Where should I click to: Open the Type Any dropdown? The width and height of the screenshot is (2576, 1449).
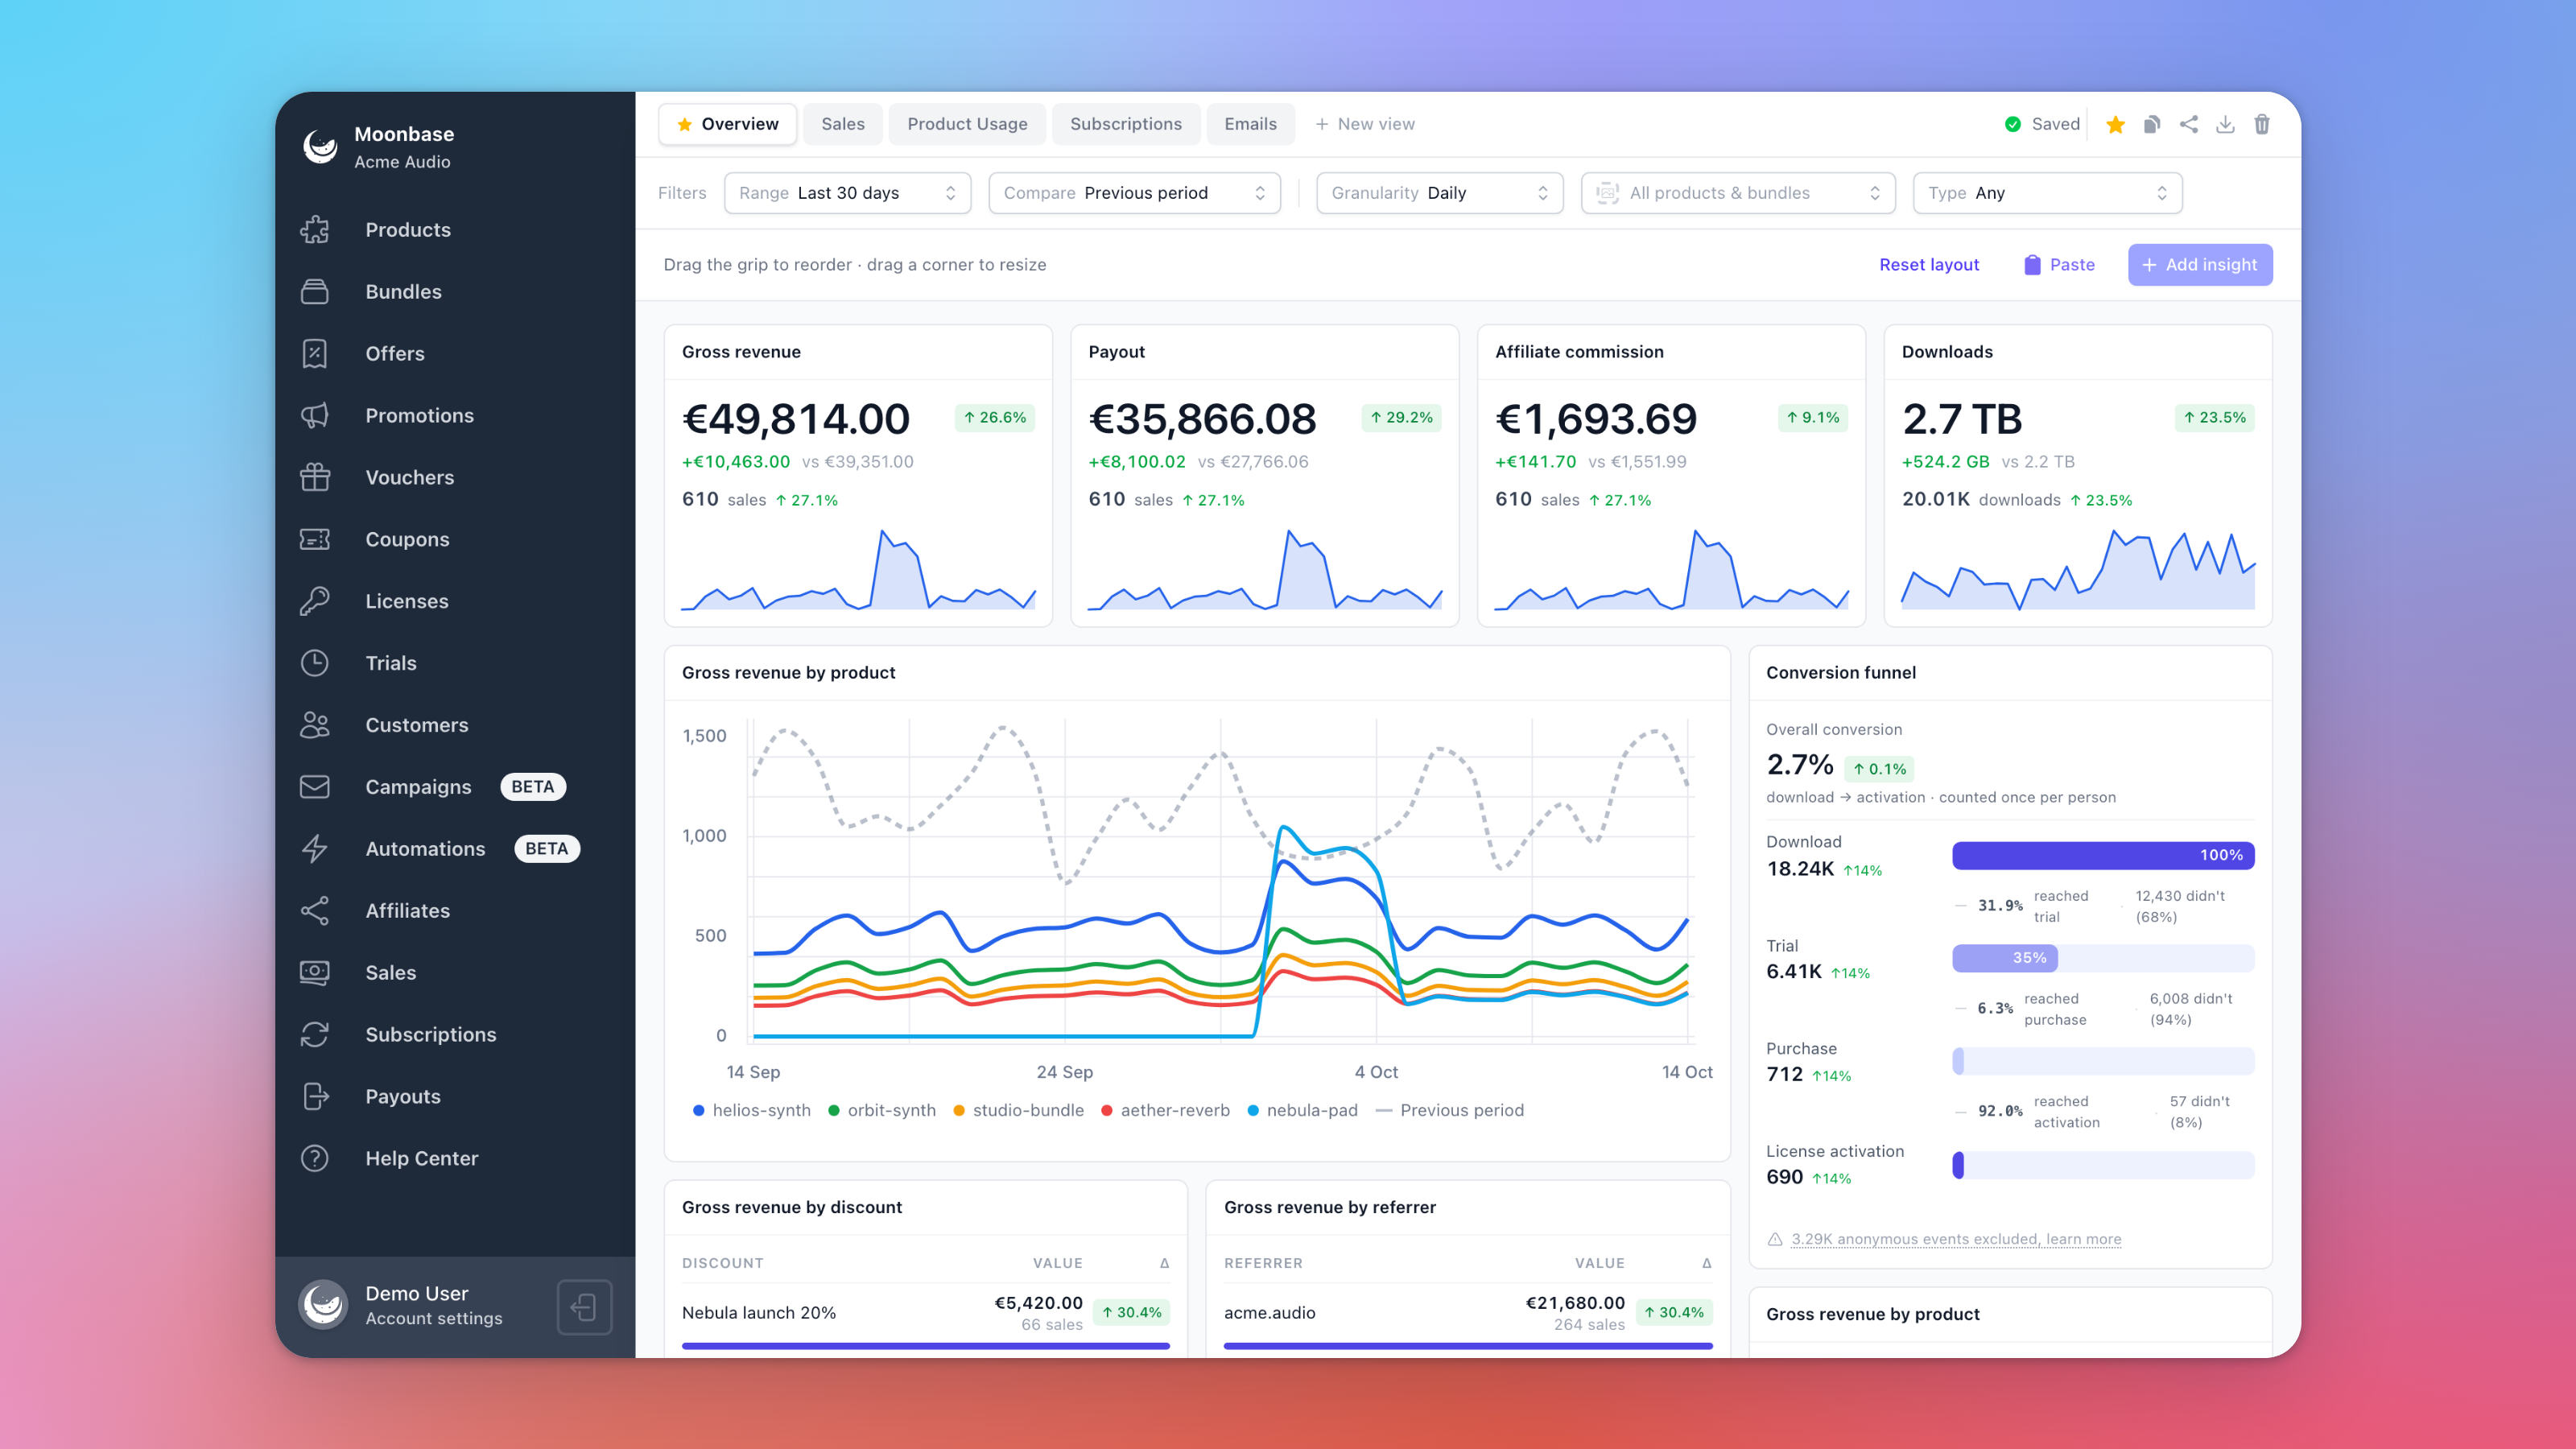point(2047,193)
